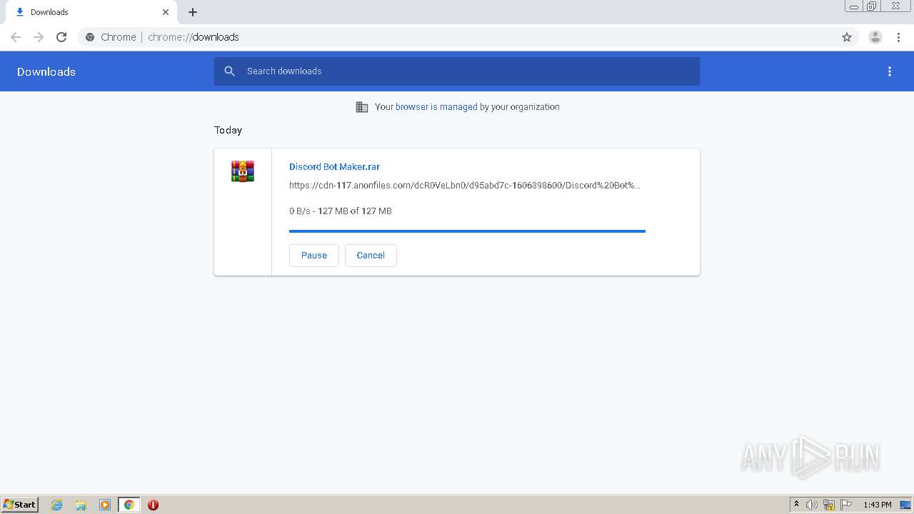Click the 1:43 PM clock
This screenshot has width=914, height=514.
coord(878,505)
